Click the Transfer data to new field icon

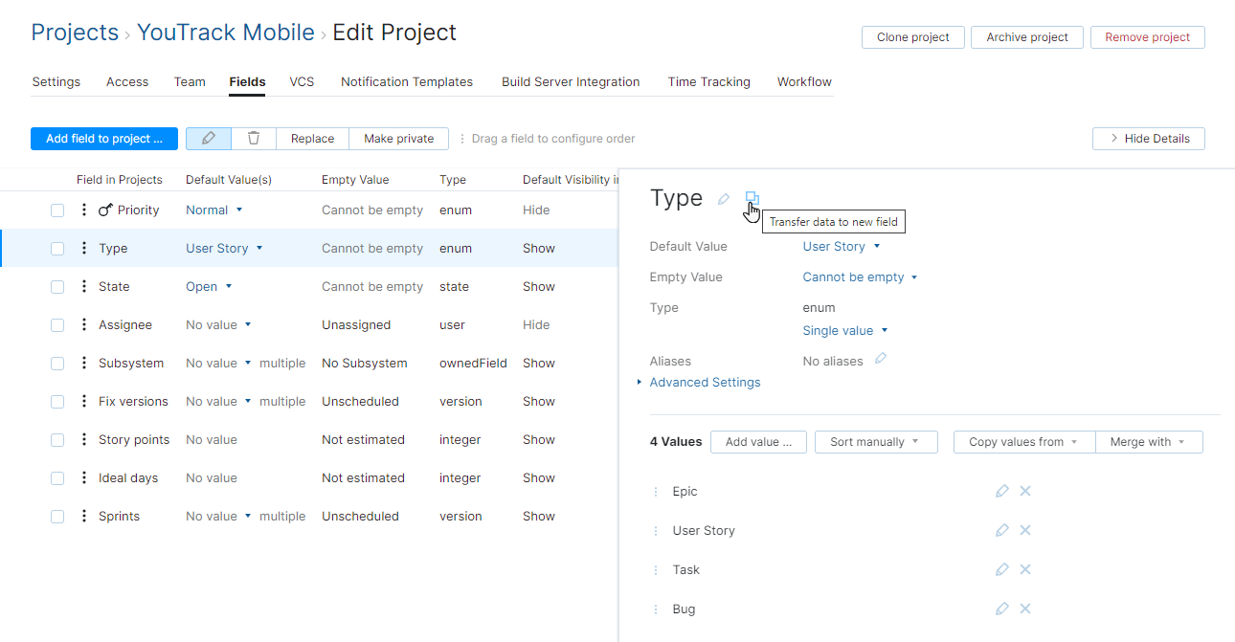point(752,198)
